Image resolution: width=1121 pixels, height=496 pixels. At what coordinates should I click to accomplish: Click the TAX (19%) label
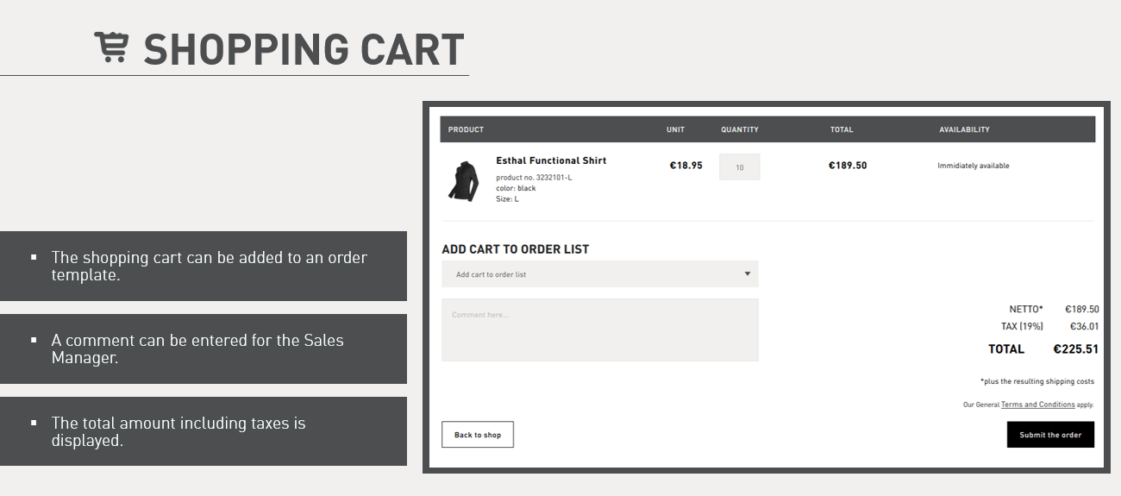click(x=1022, y=326)
